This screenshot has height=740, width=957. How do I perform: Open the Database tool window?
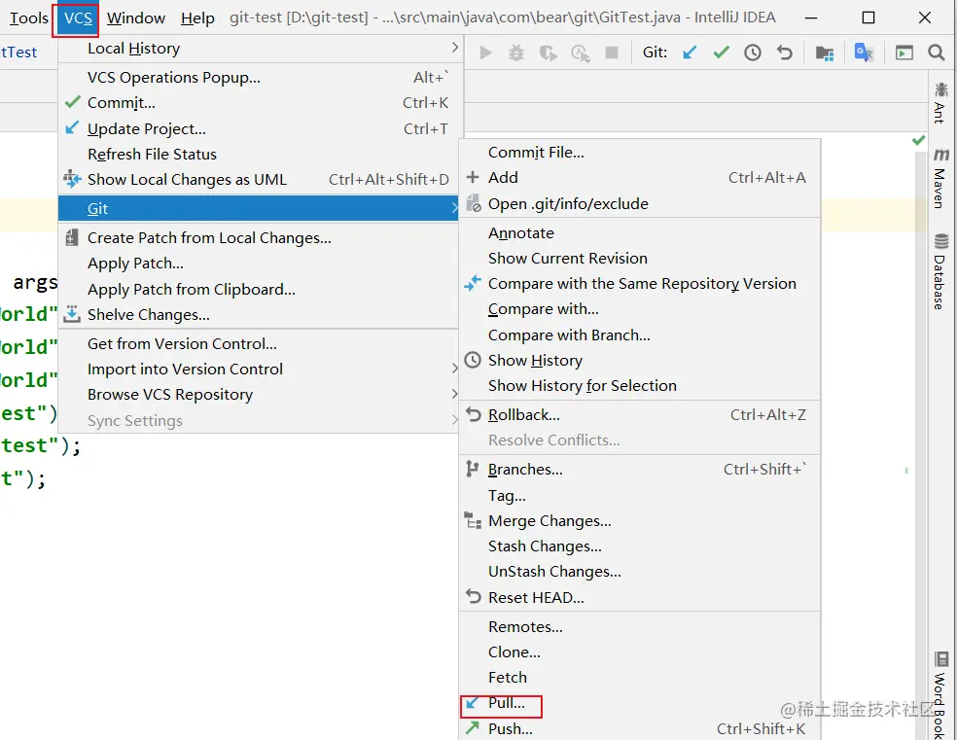(x=940, y=271)
